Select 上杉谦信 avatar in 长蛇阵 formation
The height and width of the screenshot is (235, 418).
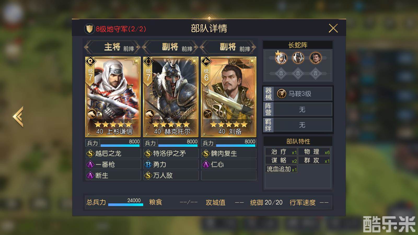[x=281, y=58]
